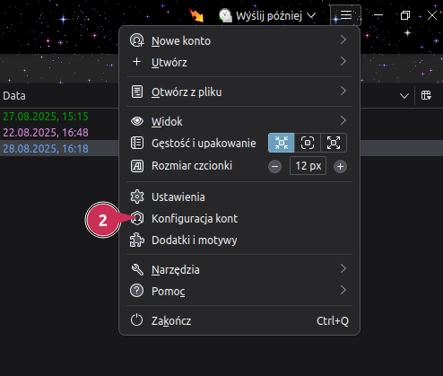
Task: Click the Zakończ power icon
Action: pyautogui.click(x=136, y=320)
